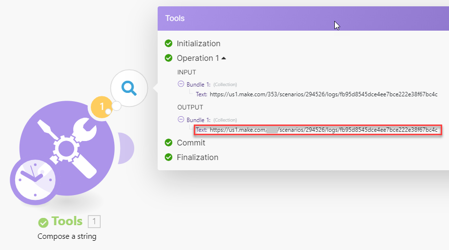Image resolution: width=449 pixels, height=250 pixels.
Task: Click the "Compose a string" module label
Action: [x=67, y=237]
